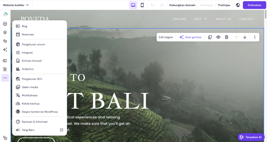Click Pratinjau preview button

(x=224, y=5)
